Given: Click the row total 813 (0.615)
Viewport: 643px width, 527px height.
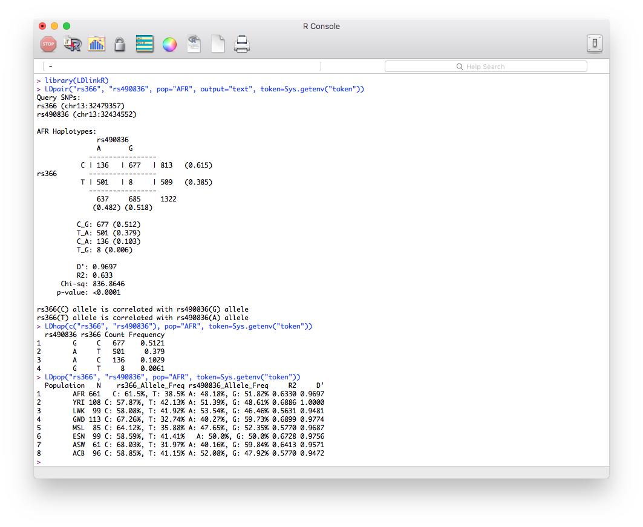Looking at the screenshot, I should pos(186,165).
